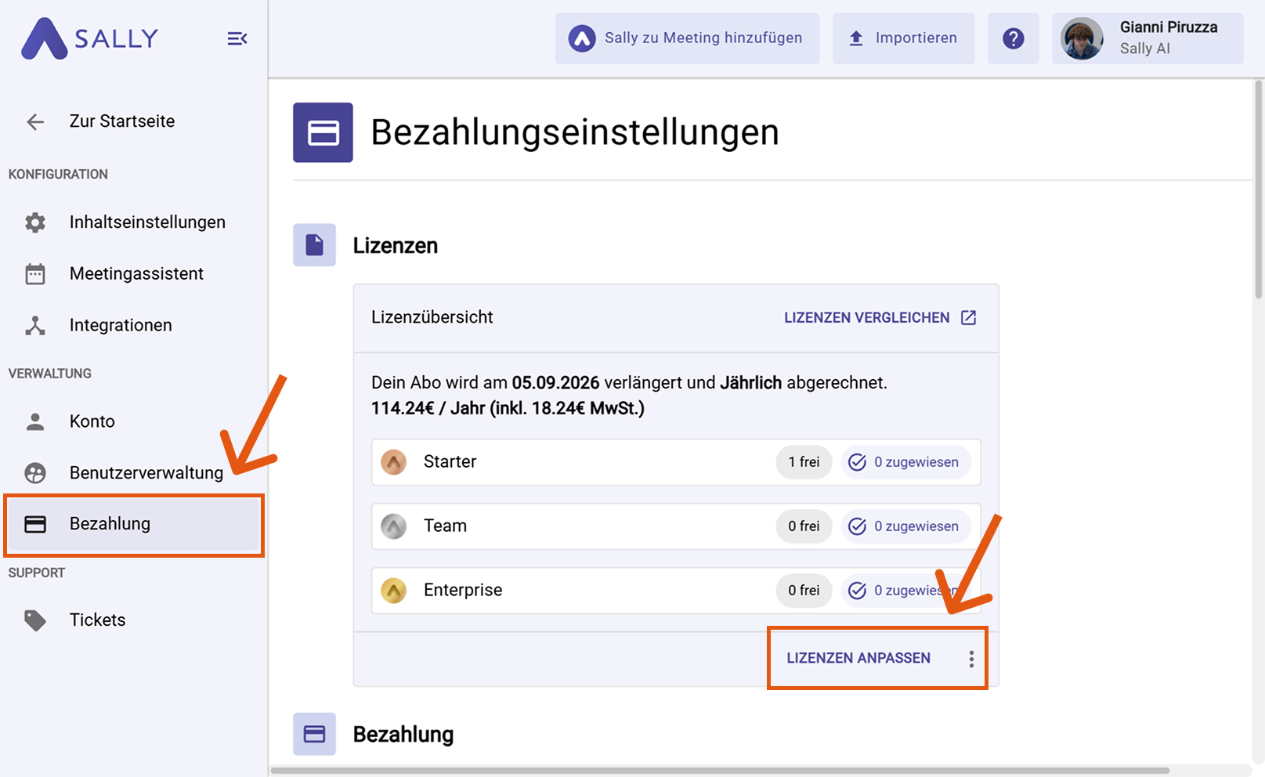The image size is (1265, 777).
Task: Click the Sally logo
Action: point(90,38)
